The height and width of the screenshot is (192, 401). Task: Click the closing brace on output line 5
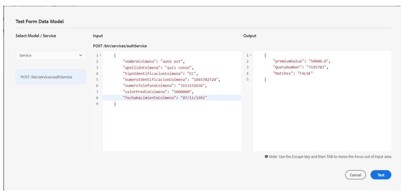click(x=265, y=80)
